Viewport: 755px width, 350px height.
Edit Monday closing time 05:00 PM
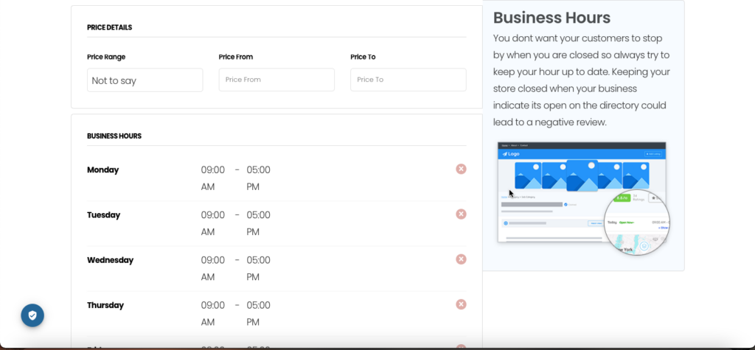(258, 178)
